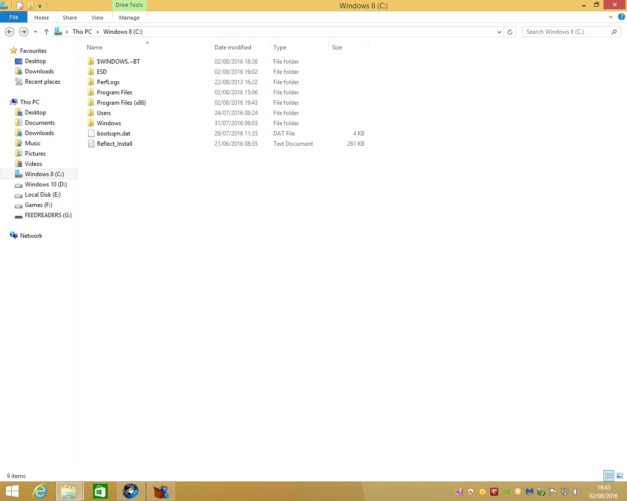Select This PC in the navigation pane
Viewport: 627px width, 501px height.
click(30, 102)
